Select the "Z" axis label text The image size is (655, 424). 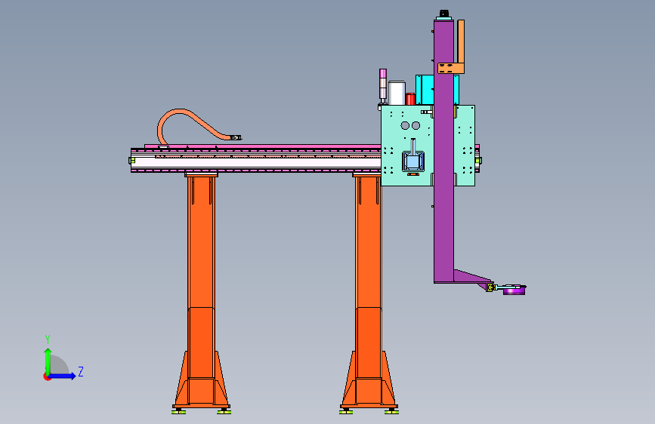[81, 371]
